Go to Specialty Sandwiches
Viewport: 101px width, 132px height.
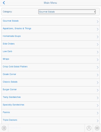tap(13, 105)
